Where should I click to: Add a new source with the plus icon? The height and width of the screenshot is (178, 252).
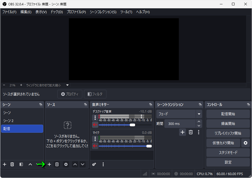tap(49, 164)
